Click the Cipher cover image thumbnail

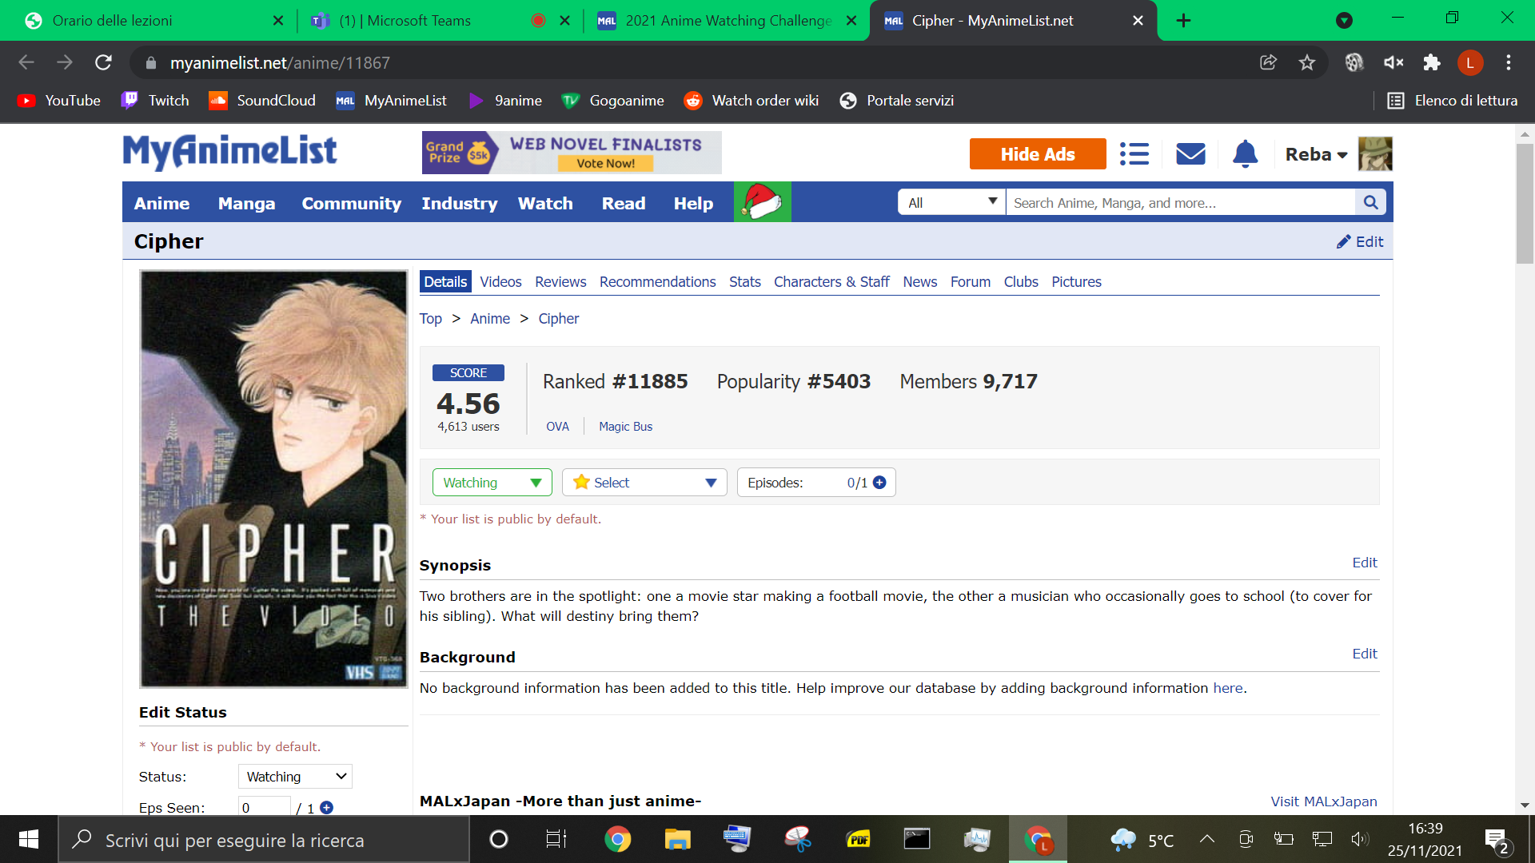(x=273, y=479)
